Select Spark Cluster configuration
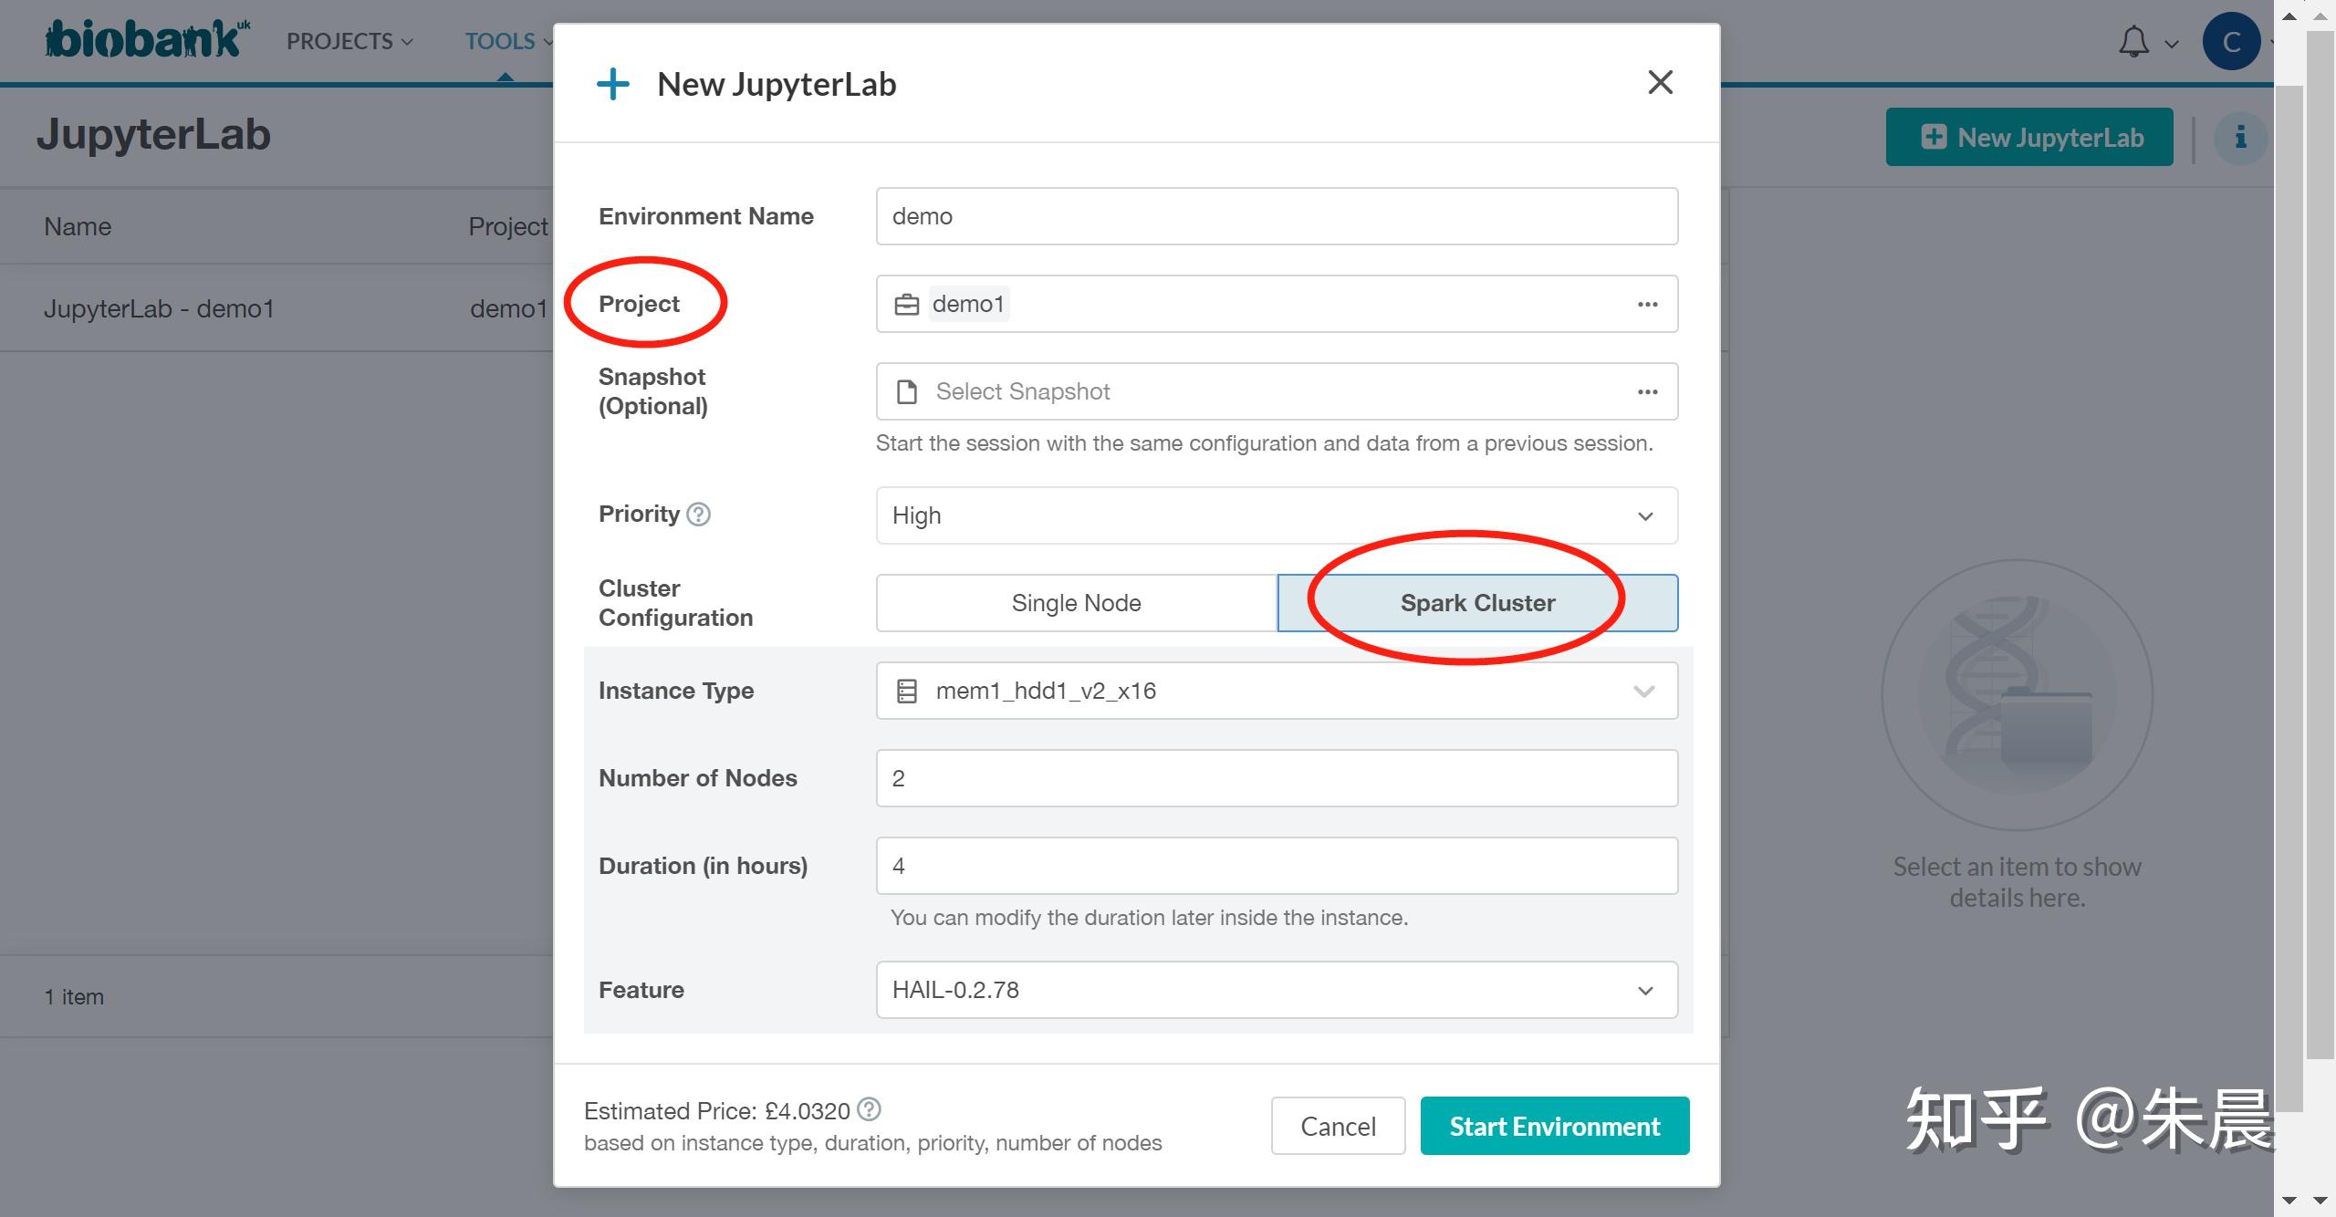The image size is (2336, 1217). [x=1477, y=603]
